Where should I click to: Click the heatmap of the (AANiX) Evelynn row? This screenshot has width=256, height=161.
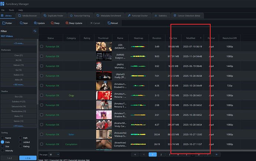click(138, 56)
